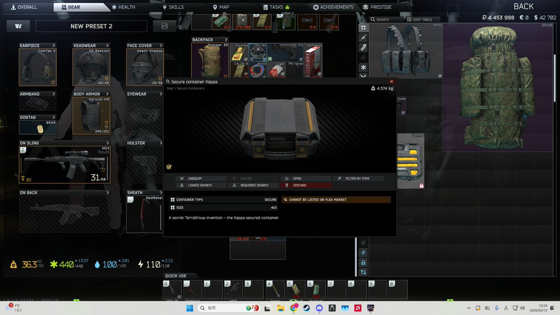Image resolution: width=560 pixels, height=315 pixels.
Task: Go to the MAP tab
Action: point(221,7)
